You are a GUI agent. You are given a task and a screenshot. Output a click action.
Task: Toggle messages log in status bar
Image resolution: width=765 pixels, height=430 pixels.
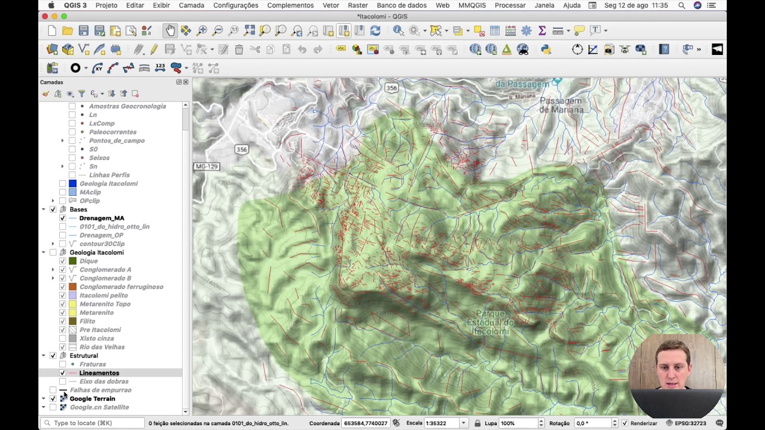(x=720, y=423)
